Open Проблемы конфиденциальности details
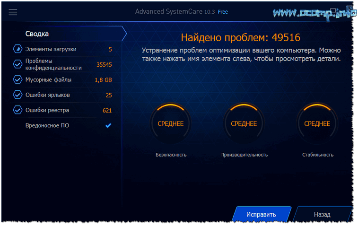 point(53,64)
